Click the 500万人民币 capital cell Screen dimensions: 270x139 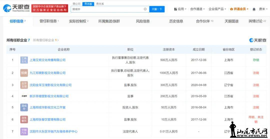pyautogui.click(x=169, y=60)
